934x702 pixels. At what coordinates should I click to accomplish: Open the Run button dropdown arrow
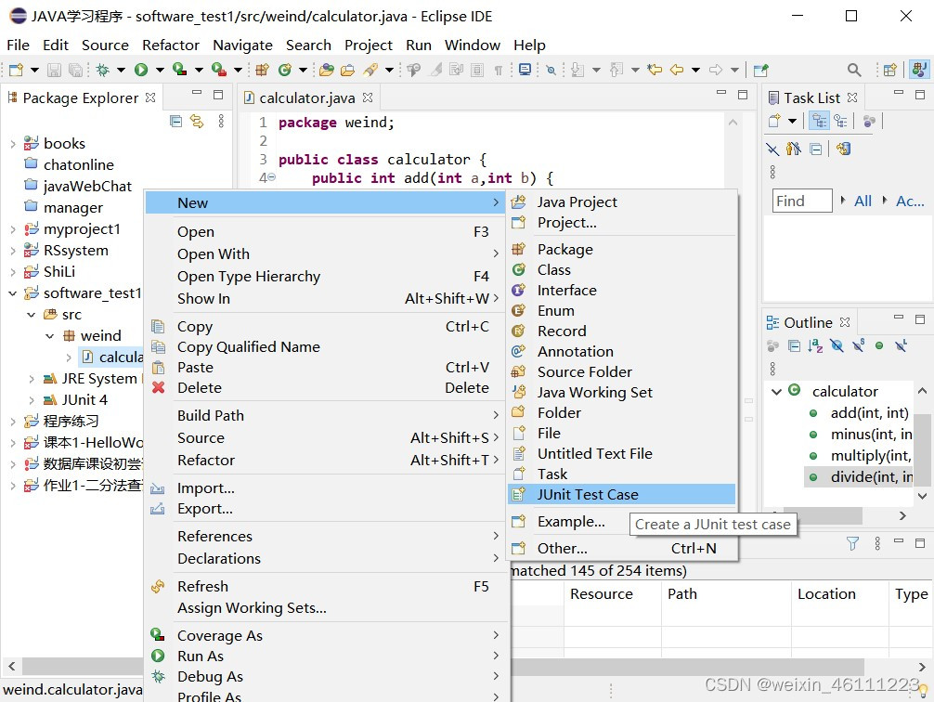[x=160, y=70]
